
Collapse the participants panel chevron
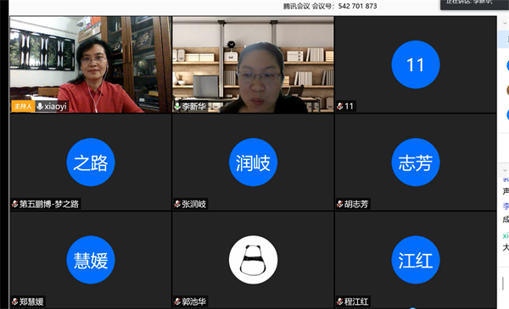(505, 23)
